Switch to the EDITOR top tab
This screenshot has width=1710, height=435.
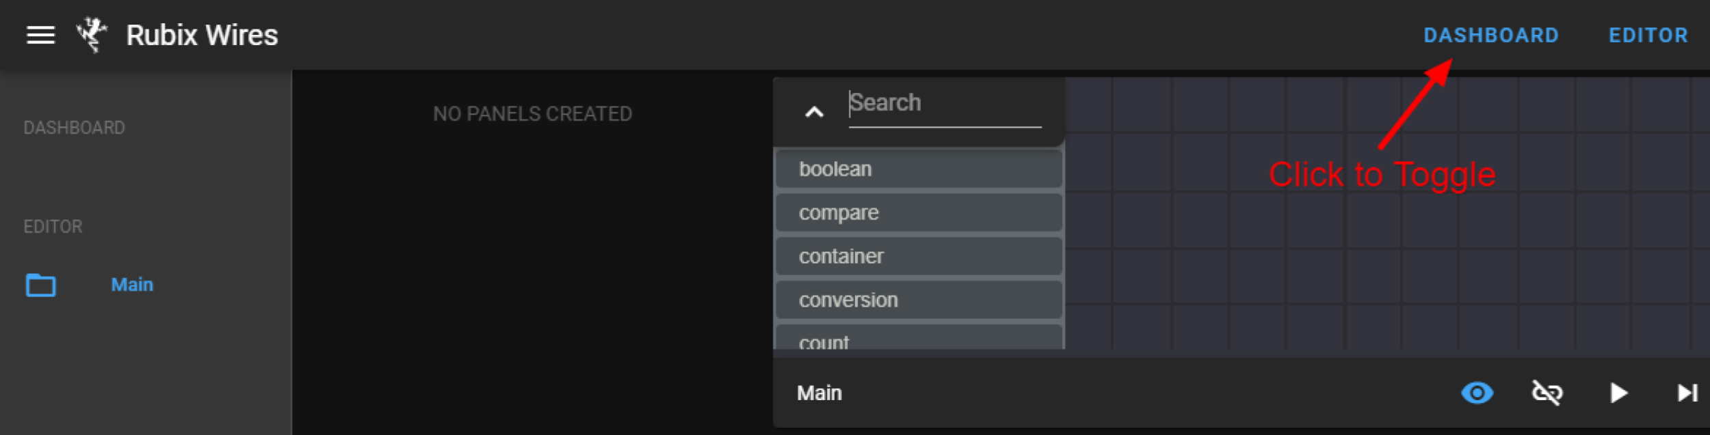pyautogui.click(x=1648, y=35)
